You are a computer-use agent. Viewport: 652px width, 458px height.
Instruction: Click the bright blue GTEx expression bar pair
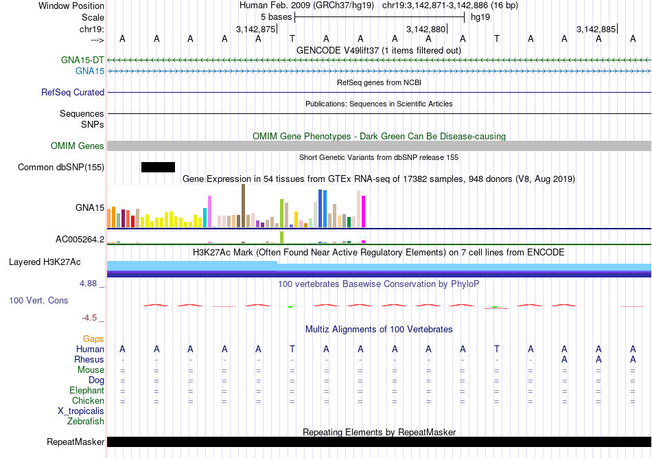click(x=323, y=209)
